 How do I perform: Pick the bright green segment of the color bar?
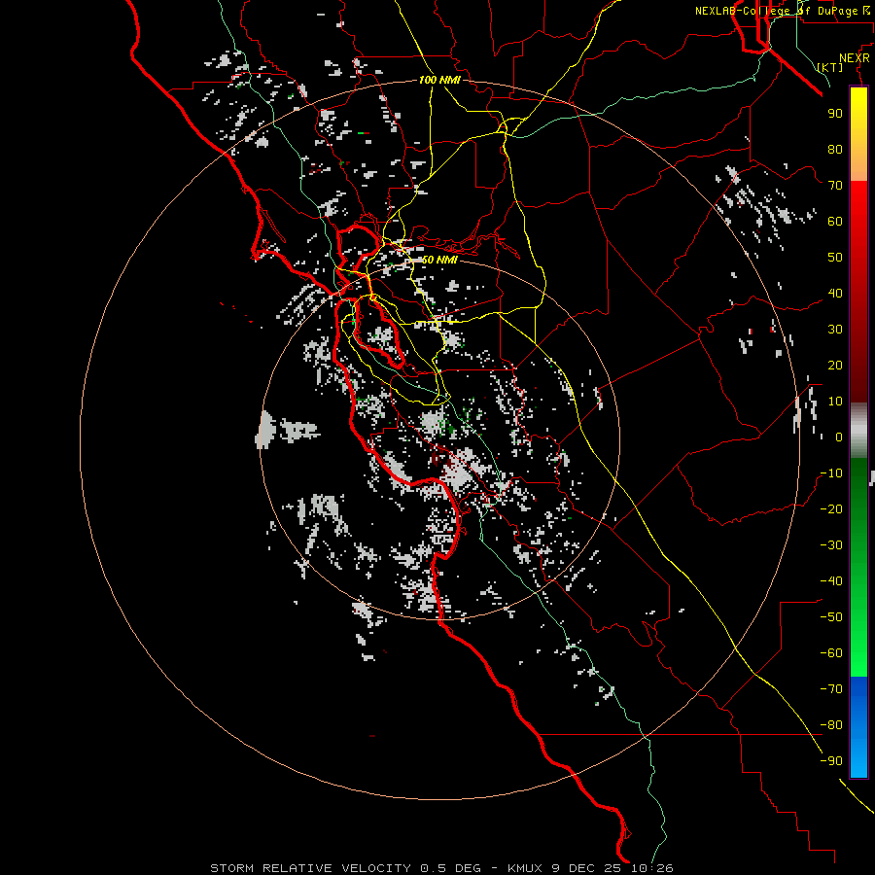pos(858,642)
